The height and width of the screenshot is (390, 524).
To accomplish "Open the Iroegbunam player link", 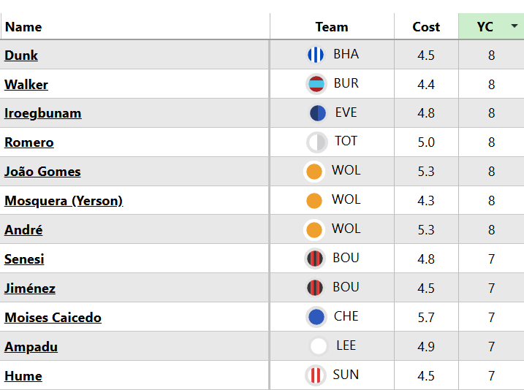I will 42,113.
